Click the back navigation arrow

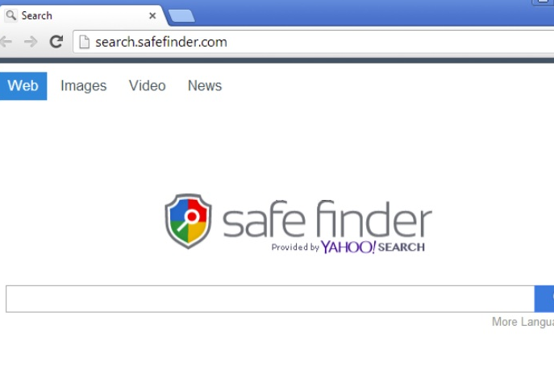(6, 42)
